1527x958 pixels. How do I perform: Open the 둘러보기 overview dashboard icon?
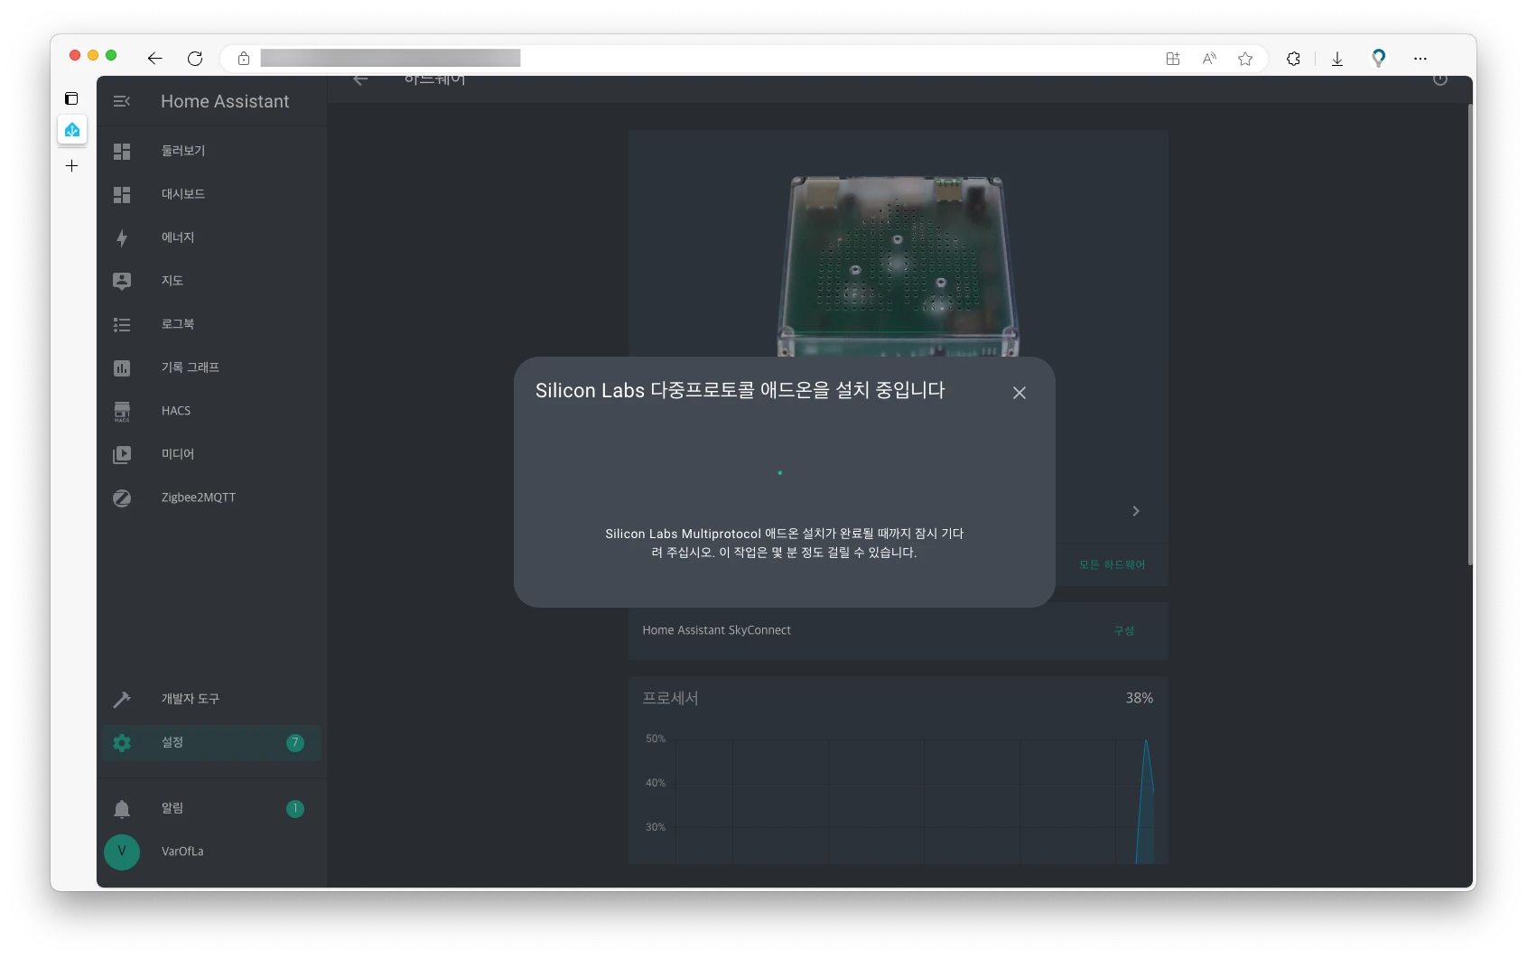[x=122, y=151]
